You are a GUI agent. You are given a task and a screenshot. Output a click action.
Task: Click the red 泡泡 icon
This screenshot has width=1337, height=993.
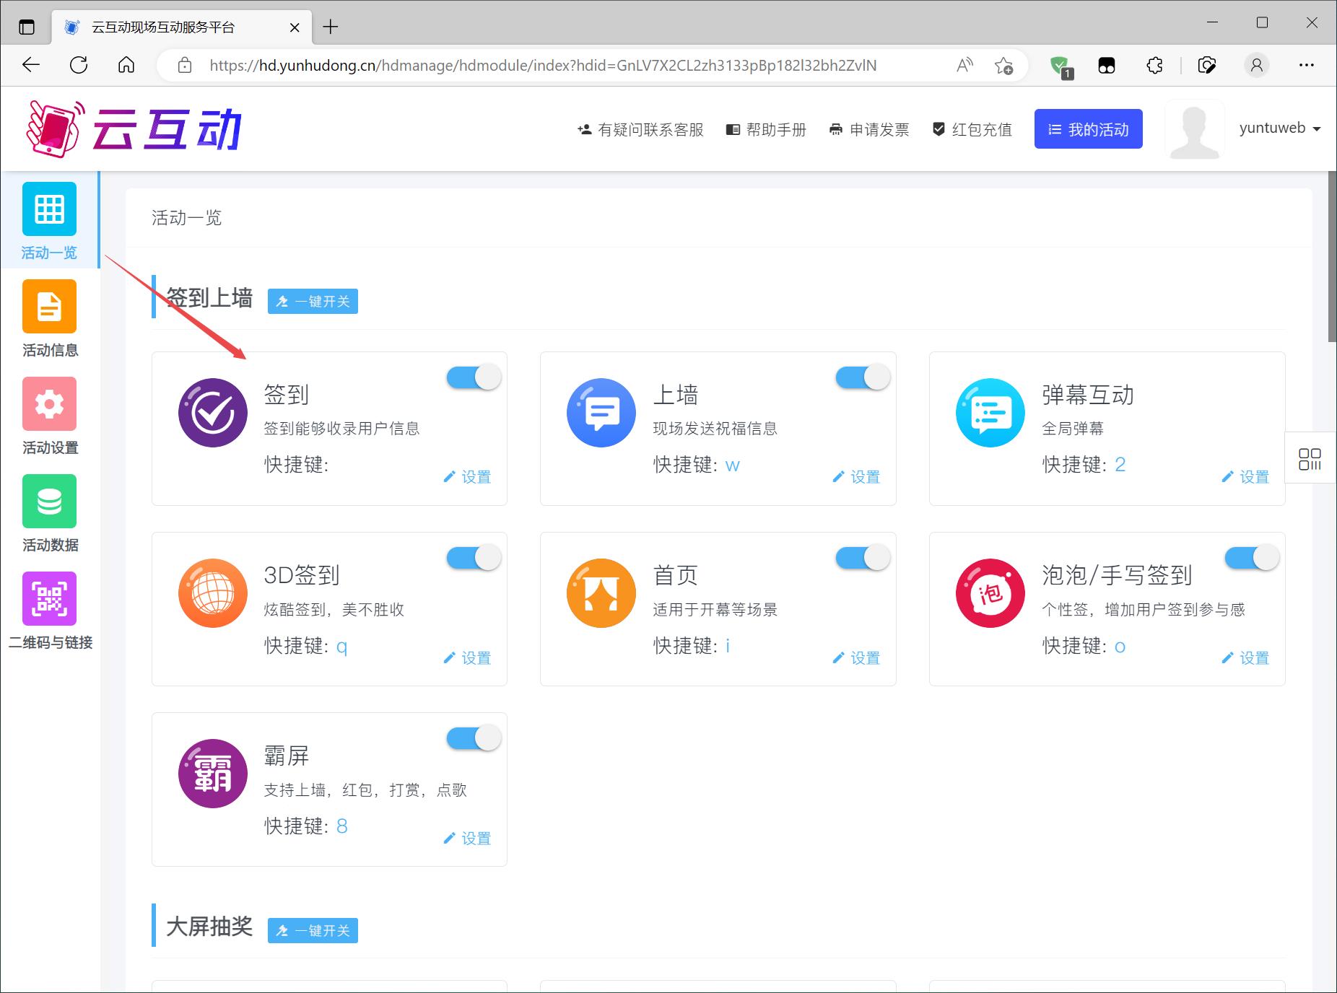coord(990,593)
